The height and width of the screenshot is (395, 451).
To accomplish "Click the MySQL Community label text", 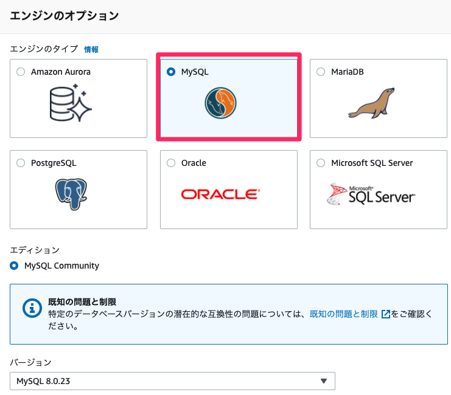I will click(62, 266).
